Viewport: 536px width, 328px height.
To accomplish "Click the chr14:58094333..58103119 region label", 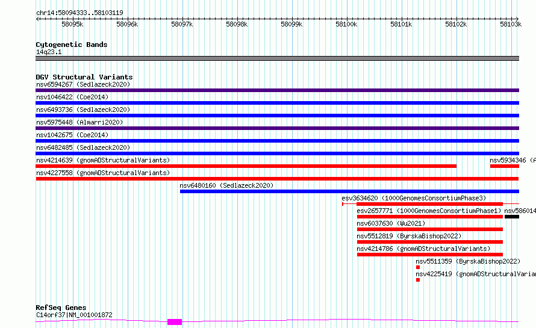I will (79, 13).
